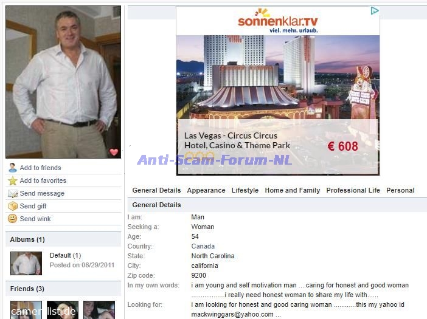Click the Send message link
Image resolution: width=427 pixels, height=319 pixels.
pos(42,193)
